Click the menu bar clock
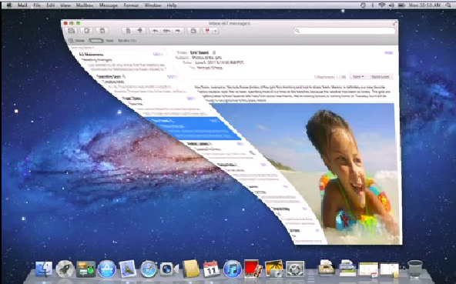 (x=425, y=5)
